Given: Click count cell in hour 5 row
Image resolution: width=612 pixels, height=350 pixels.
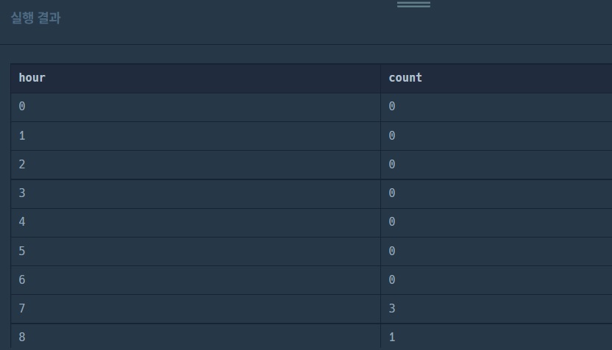Looking at the screenshot, I should (x=497, y=251).
